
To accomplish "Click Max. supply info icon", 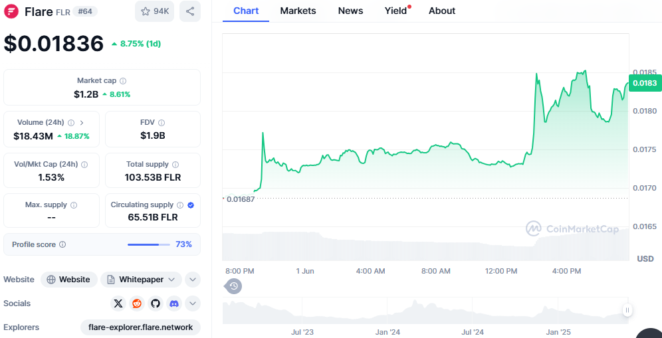I will [74, 205].
